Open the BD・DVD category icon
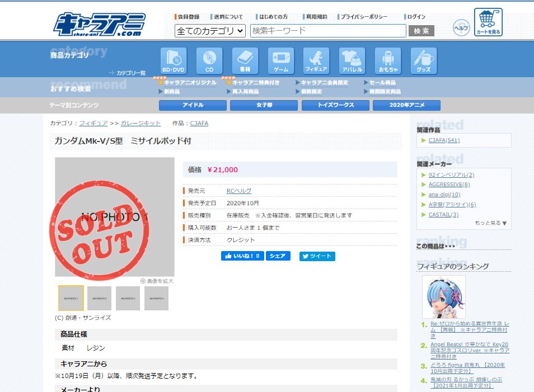This screenshot has width=534, height=392. 174,60
